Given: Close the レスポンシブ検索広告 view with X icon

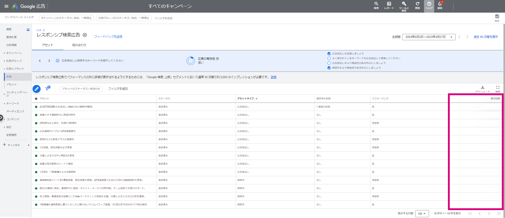Looking at the screenshot, I should click(85, 35).
